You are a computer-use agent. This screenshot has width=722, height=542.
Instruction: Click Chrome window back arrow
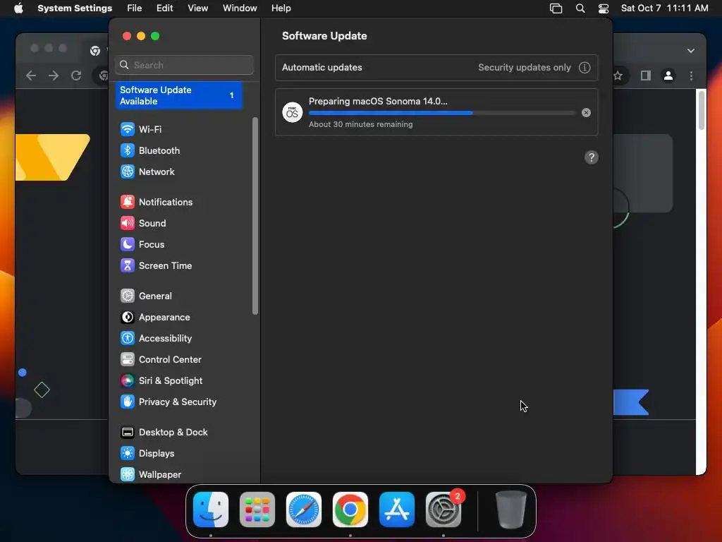pos(31,76)
